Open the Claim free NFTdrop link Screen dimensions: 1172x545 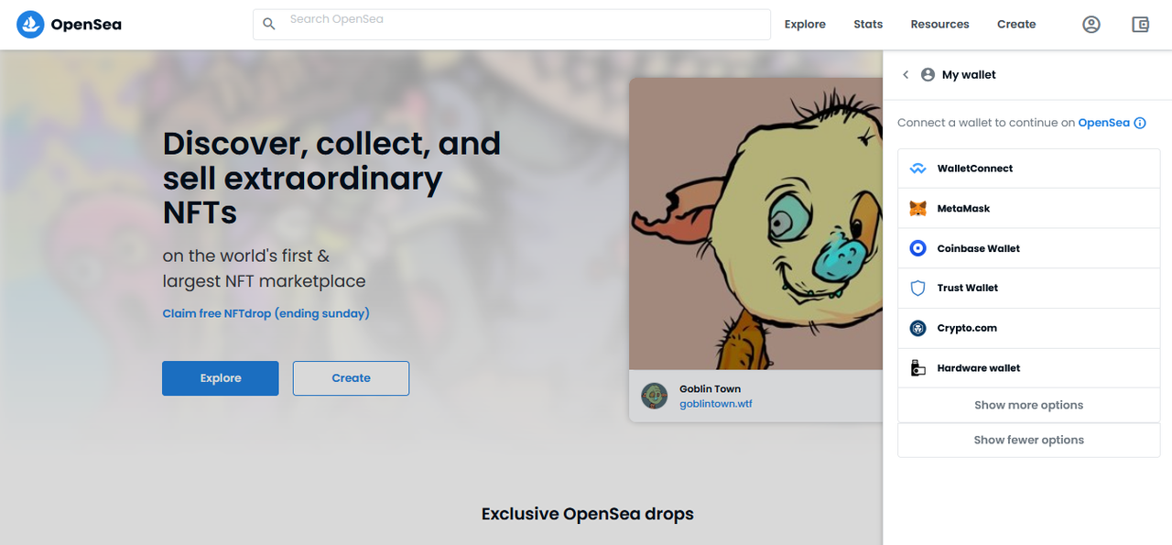266,313
